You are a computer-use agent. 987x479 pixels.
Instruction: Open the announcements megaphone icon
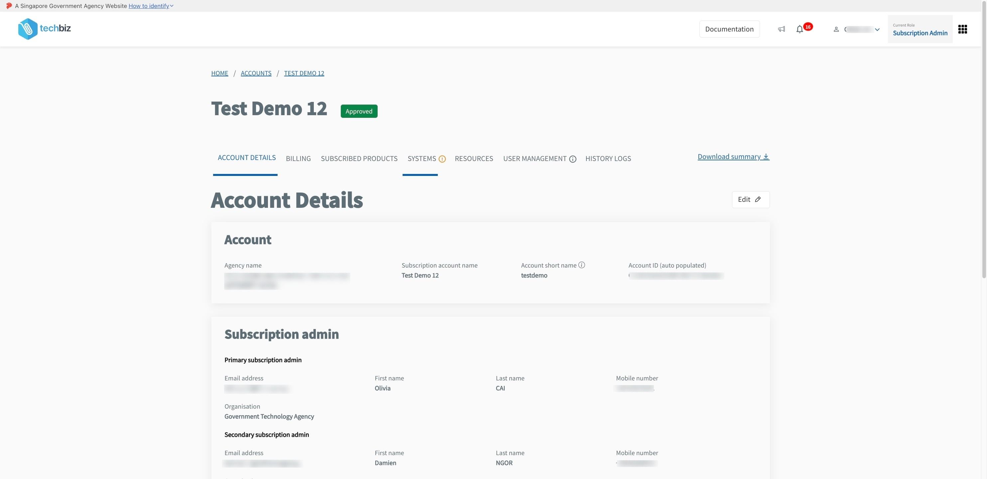tap(781, 29)
